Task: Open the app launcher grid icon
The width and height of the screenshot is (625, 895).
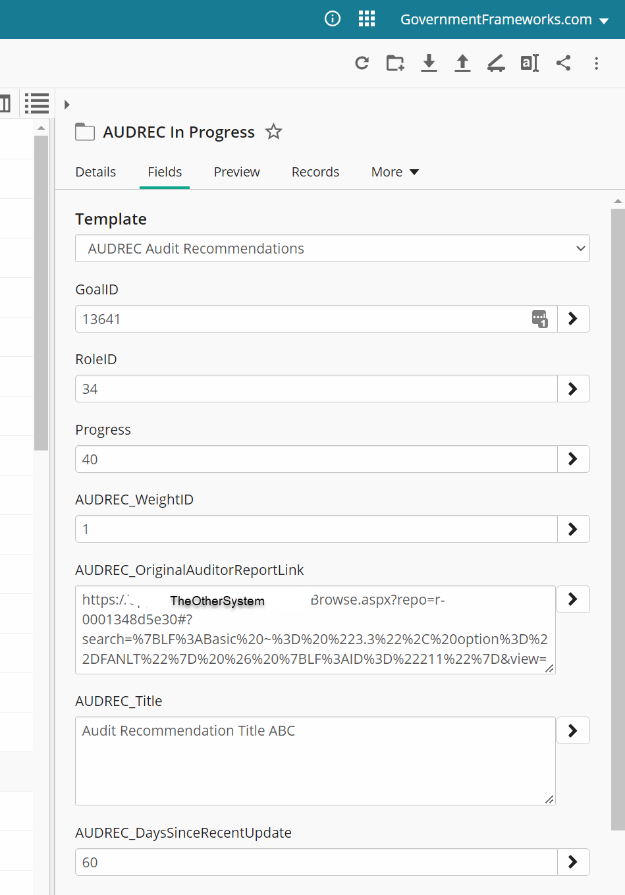Action: (367, 19)
